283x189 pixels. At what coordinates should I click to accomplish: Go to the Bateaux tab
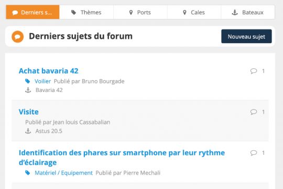click(248, 12)
